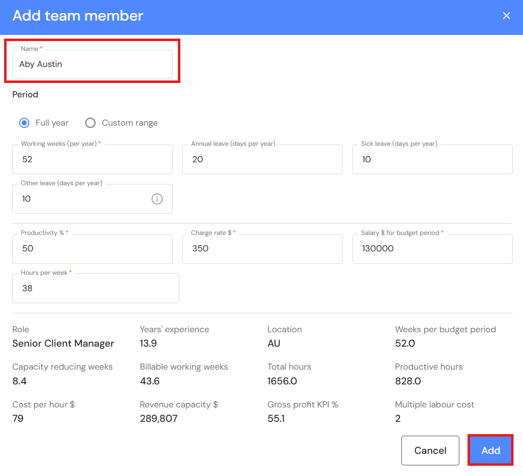Screen dimensions: 523x476
Task: Click the Add button to save member
Action: 491,451
